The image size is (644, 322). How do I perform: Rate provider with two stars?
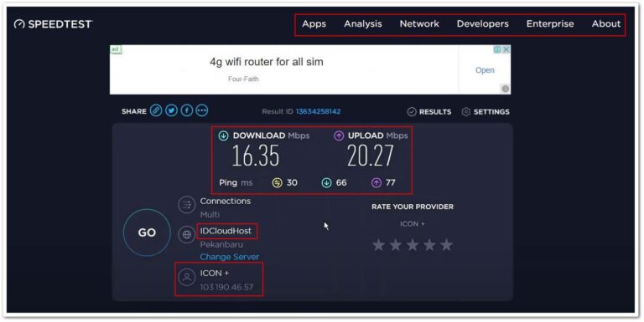[x=396, y=245]
